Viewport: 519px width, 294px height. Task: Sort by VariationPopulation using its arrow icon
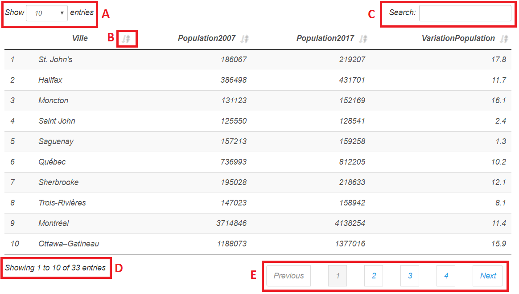point(504,39)
